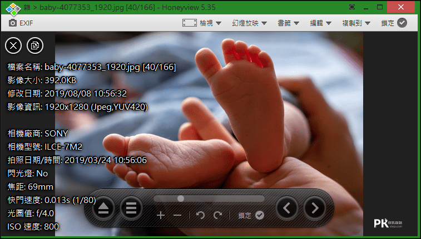The height and width of the screenshot is (239, 421).
Task: Click the 影像資訊 1920x1280 line
Action: 78,107
